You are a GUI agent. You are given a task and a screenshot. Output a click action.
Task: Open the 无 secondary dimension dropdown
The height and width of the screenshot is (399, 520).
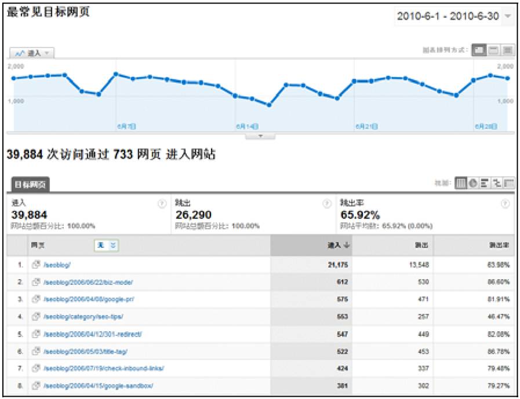pyautogui.click(x=107, y=245)
